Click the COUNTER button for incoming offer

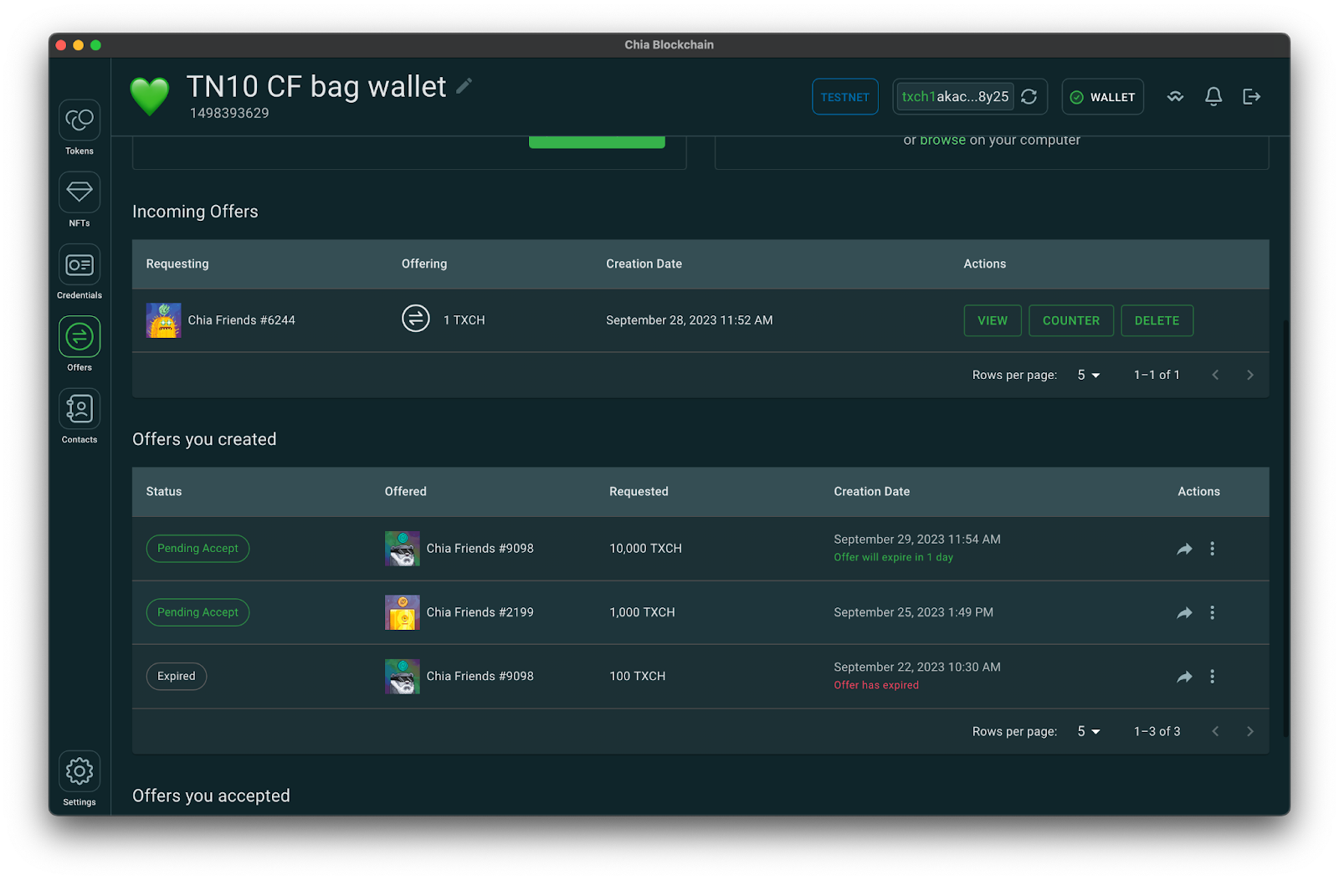tap(1071, 320)
